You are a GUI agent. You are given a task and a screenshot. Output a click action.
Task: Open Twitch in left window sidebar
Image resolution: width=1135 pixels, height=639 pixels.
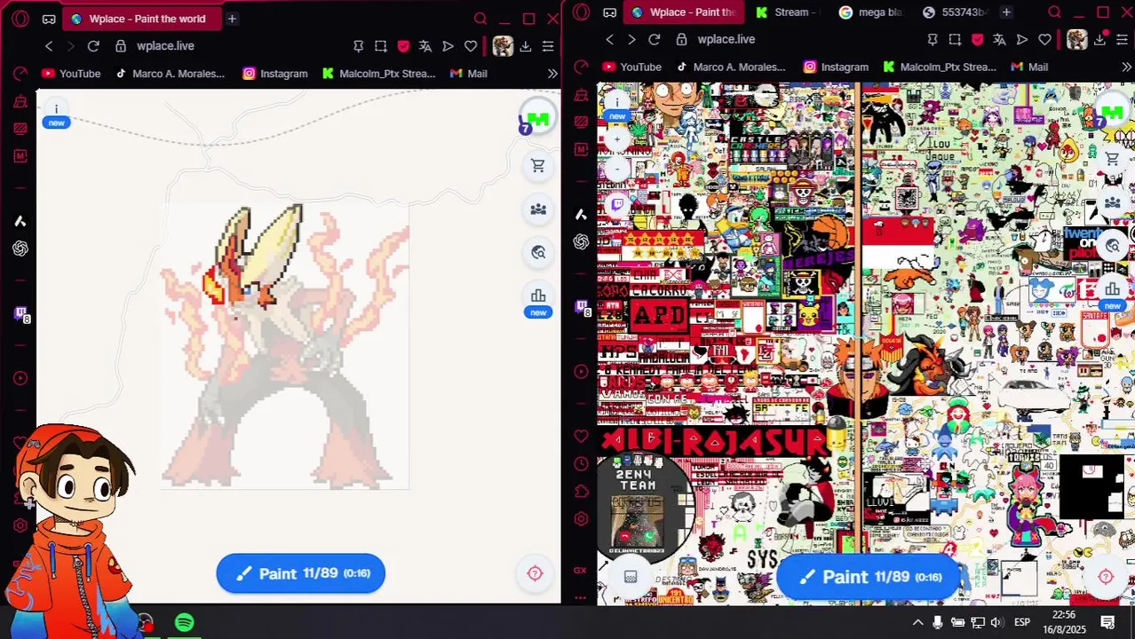tap(20, 313)
